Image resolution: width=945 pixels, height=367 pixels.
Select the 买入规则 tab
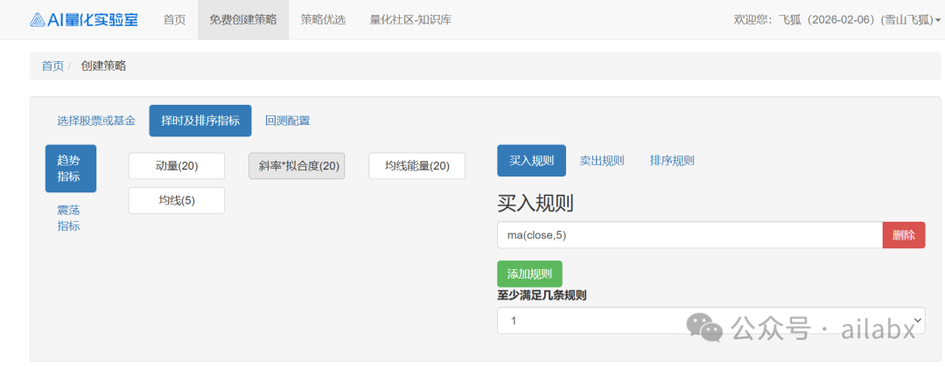(532, 161)
